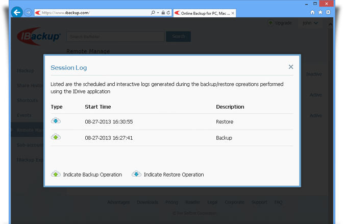Viewport: 344px width, 224px height.
Task: Click the Restore cloud icon in first row
Action: tap(56, 120)
